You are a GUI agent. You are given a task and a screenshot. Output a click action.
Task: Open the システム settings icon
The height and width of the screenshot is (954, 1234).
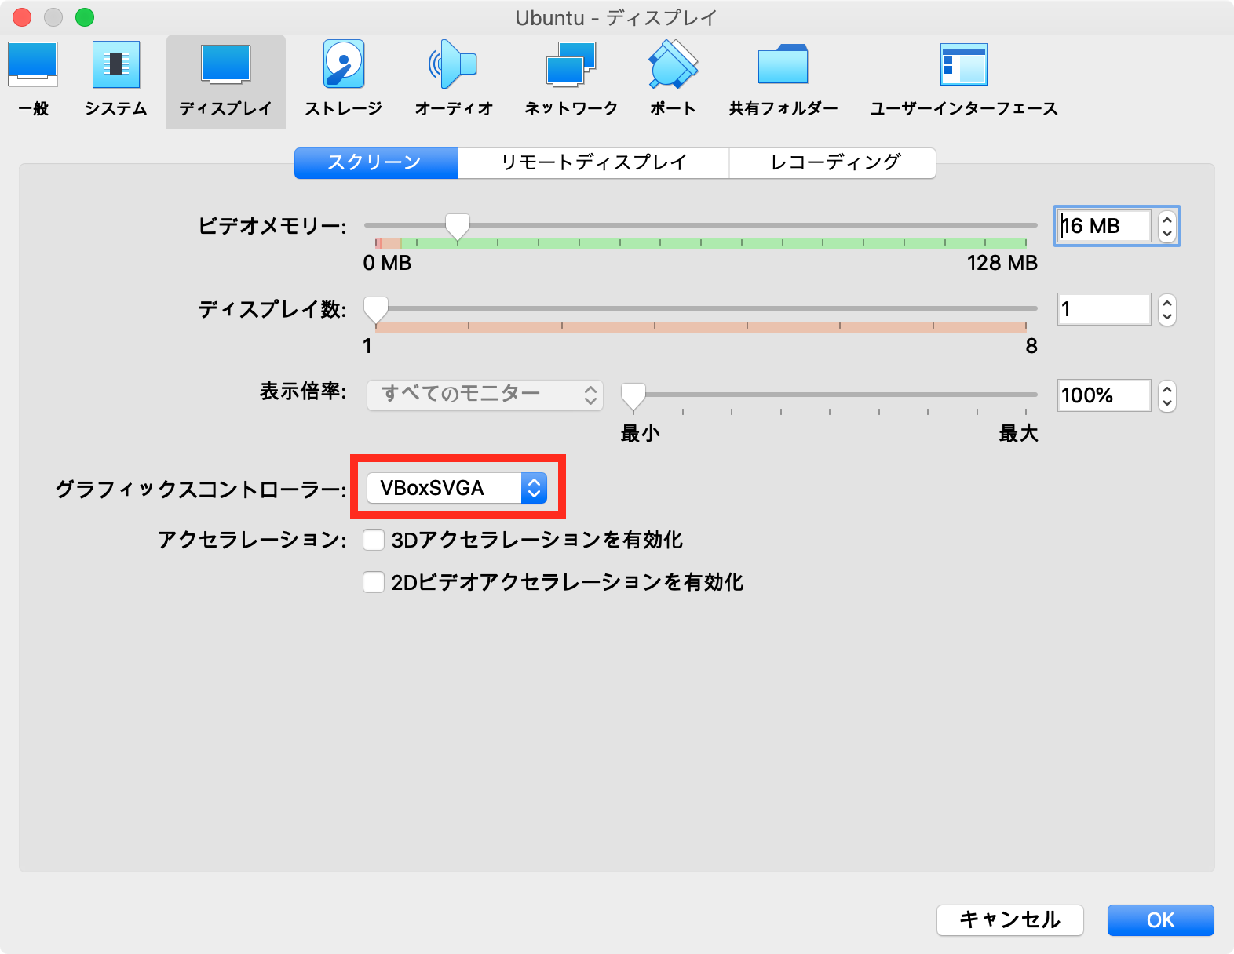116,80
